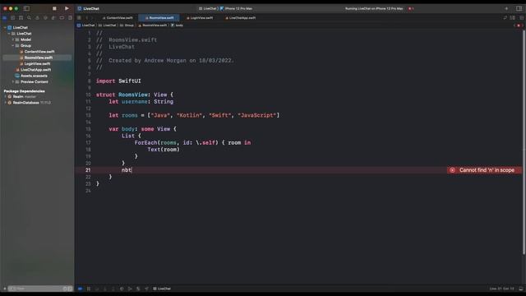The width and height of the screenshot is (526, 296).
Task: Switch to LoginView.swift tab
Action: pyautogui.click(x=200, y=18)
